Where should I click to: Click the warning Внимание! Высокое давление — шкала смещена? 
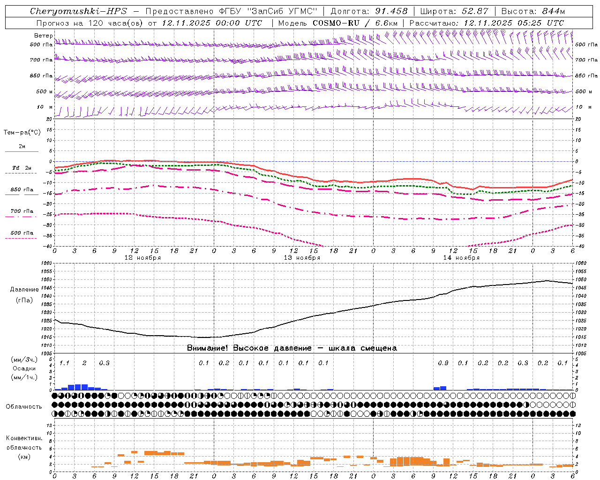pyautogui.click(x=292, y=348)
